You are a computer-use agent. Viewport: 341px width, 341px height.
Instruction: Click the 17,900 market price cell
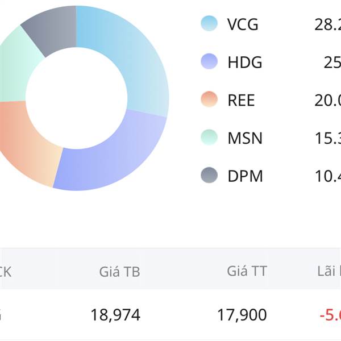pos(242,315)
